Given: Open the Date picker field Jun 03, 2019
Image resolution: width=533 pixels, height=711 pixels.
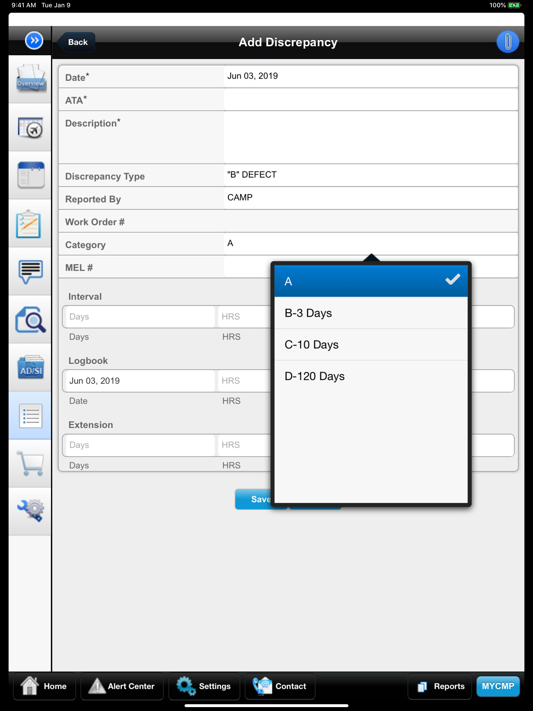Looking at the screenshot, I should point(371,77).
